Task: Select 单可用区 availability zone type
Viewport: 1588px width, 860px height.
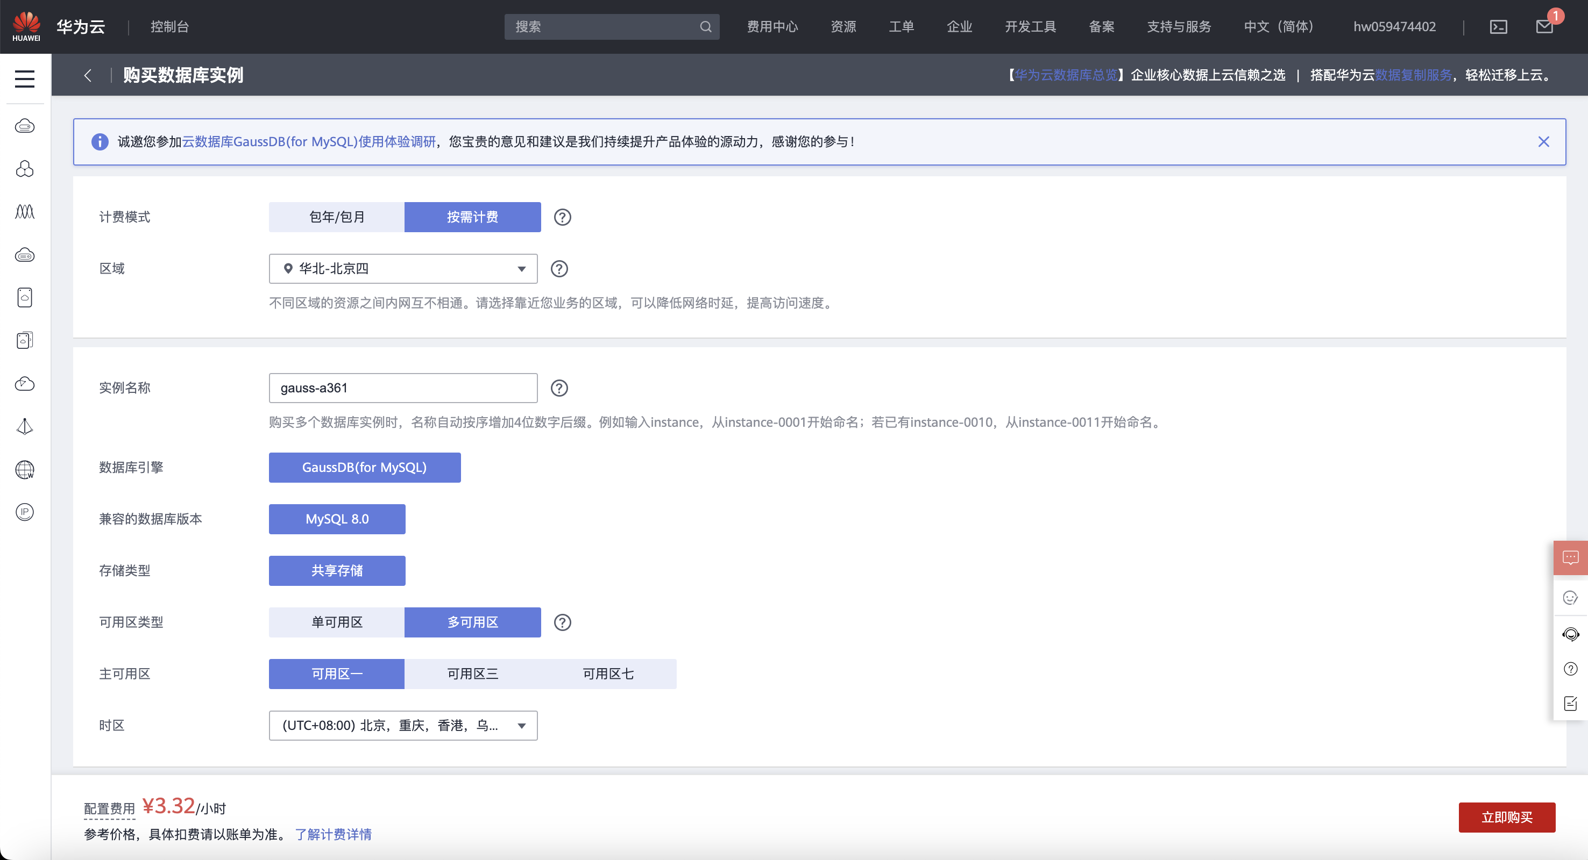Action: tap(337, 622)
